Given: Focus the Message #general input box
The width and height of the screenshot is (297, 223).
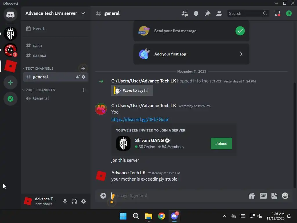Looking at the screenshot, I should point(178,196).
